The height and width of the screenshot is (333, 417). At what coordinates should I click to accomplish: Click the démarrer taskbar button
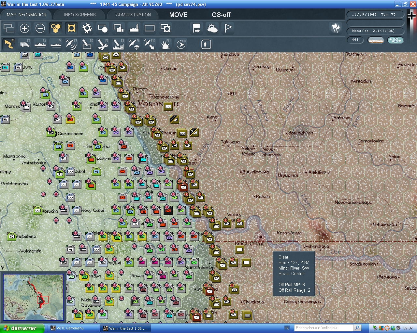pos(22,328)
